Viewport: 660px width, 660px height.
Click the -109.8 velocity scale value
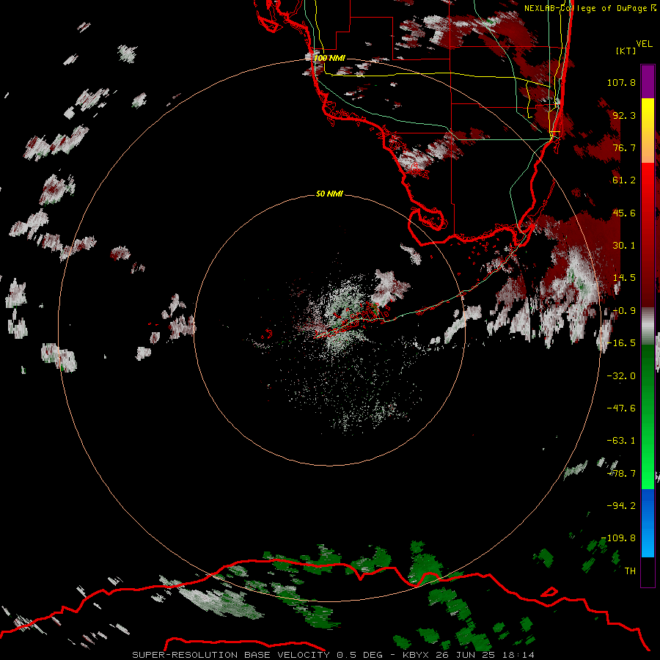[x=619, y=538]
